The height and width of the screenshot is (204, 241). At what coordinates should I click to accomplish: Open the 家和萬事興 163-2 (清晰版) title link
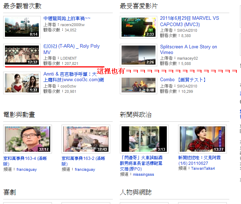pos(83,161)
